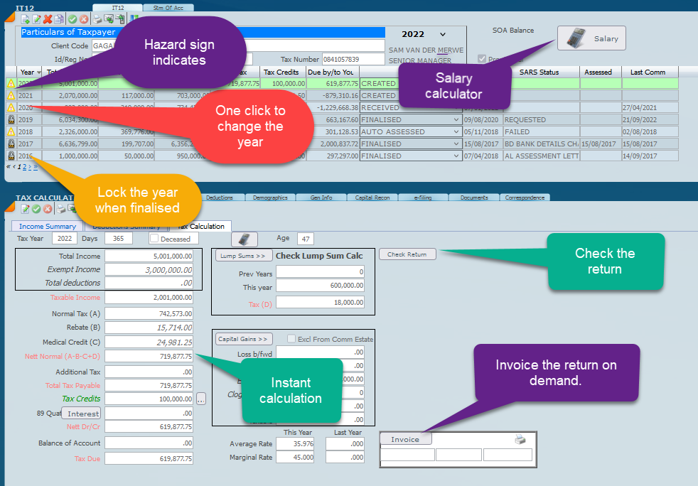Click the red X delete icon in top toolbar
698x486 pixels.
48,19
